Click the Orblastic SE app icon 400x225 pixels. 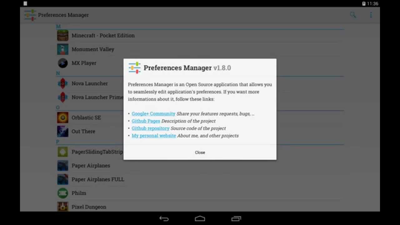63,117
